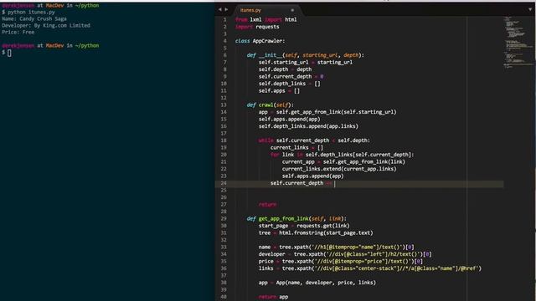Click the price xpath line 35
Viewport: 536px width, 301px height.
coord(341,262)
